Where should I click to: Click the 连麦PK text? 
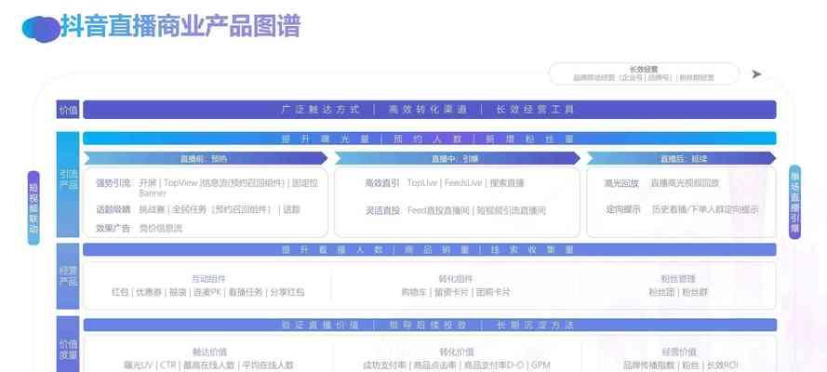209,292
